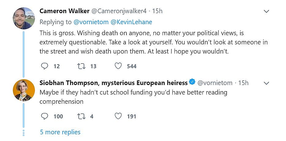Click Cameron Walker's display name
The width and height of the screenshot is (286, 141).
(x=65, y=11)
